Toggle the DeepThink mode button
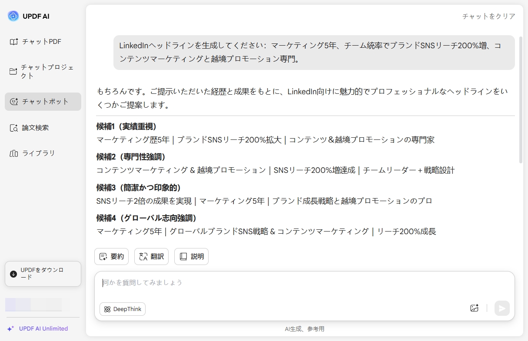The height and width of the screenshot is (341, 528). pyautogui.click(x=123, y=309)
